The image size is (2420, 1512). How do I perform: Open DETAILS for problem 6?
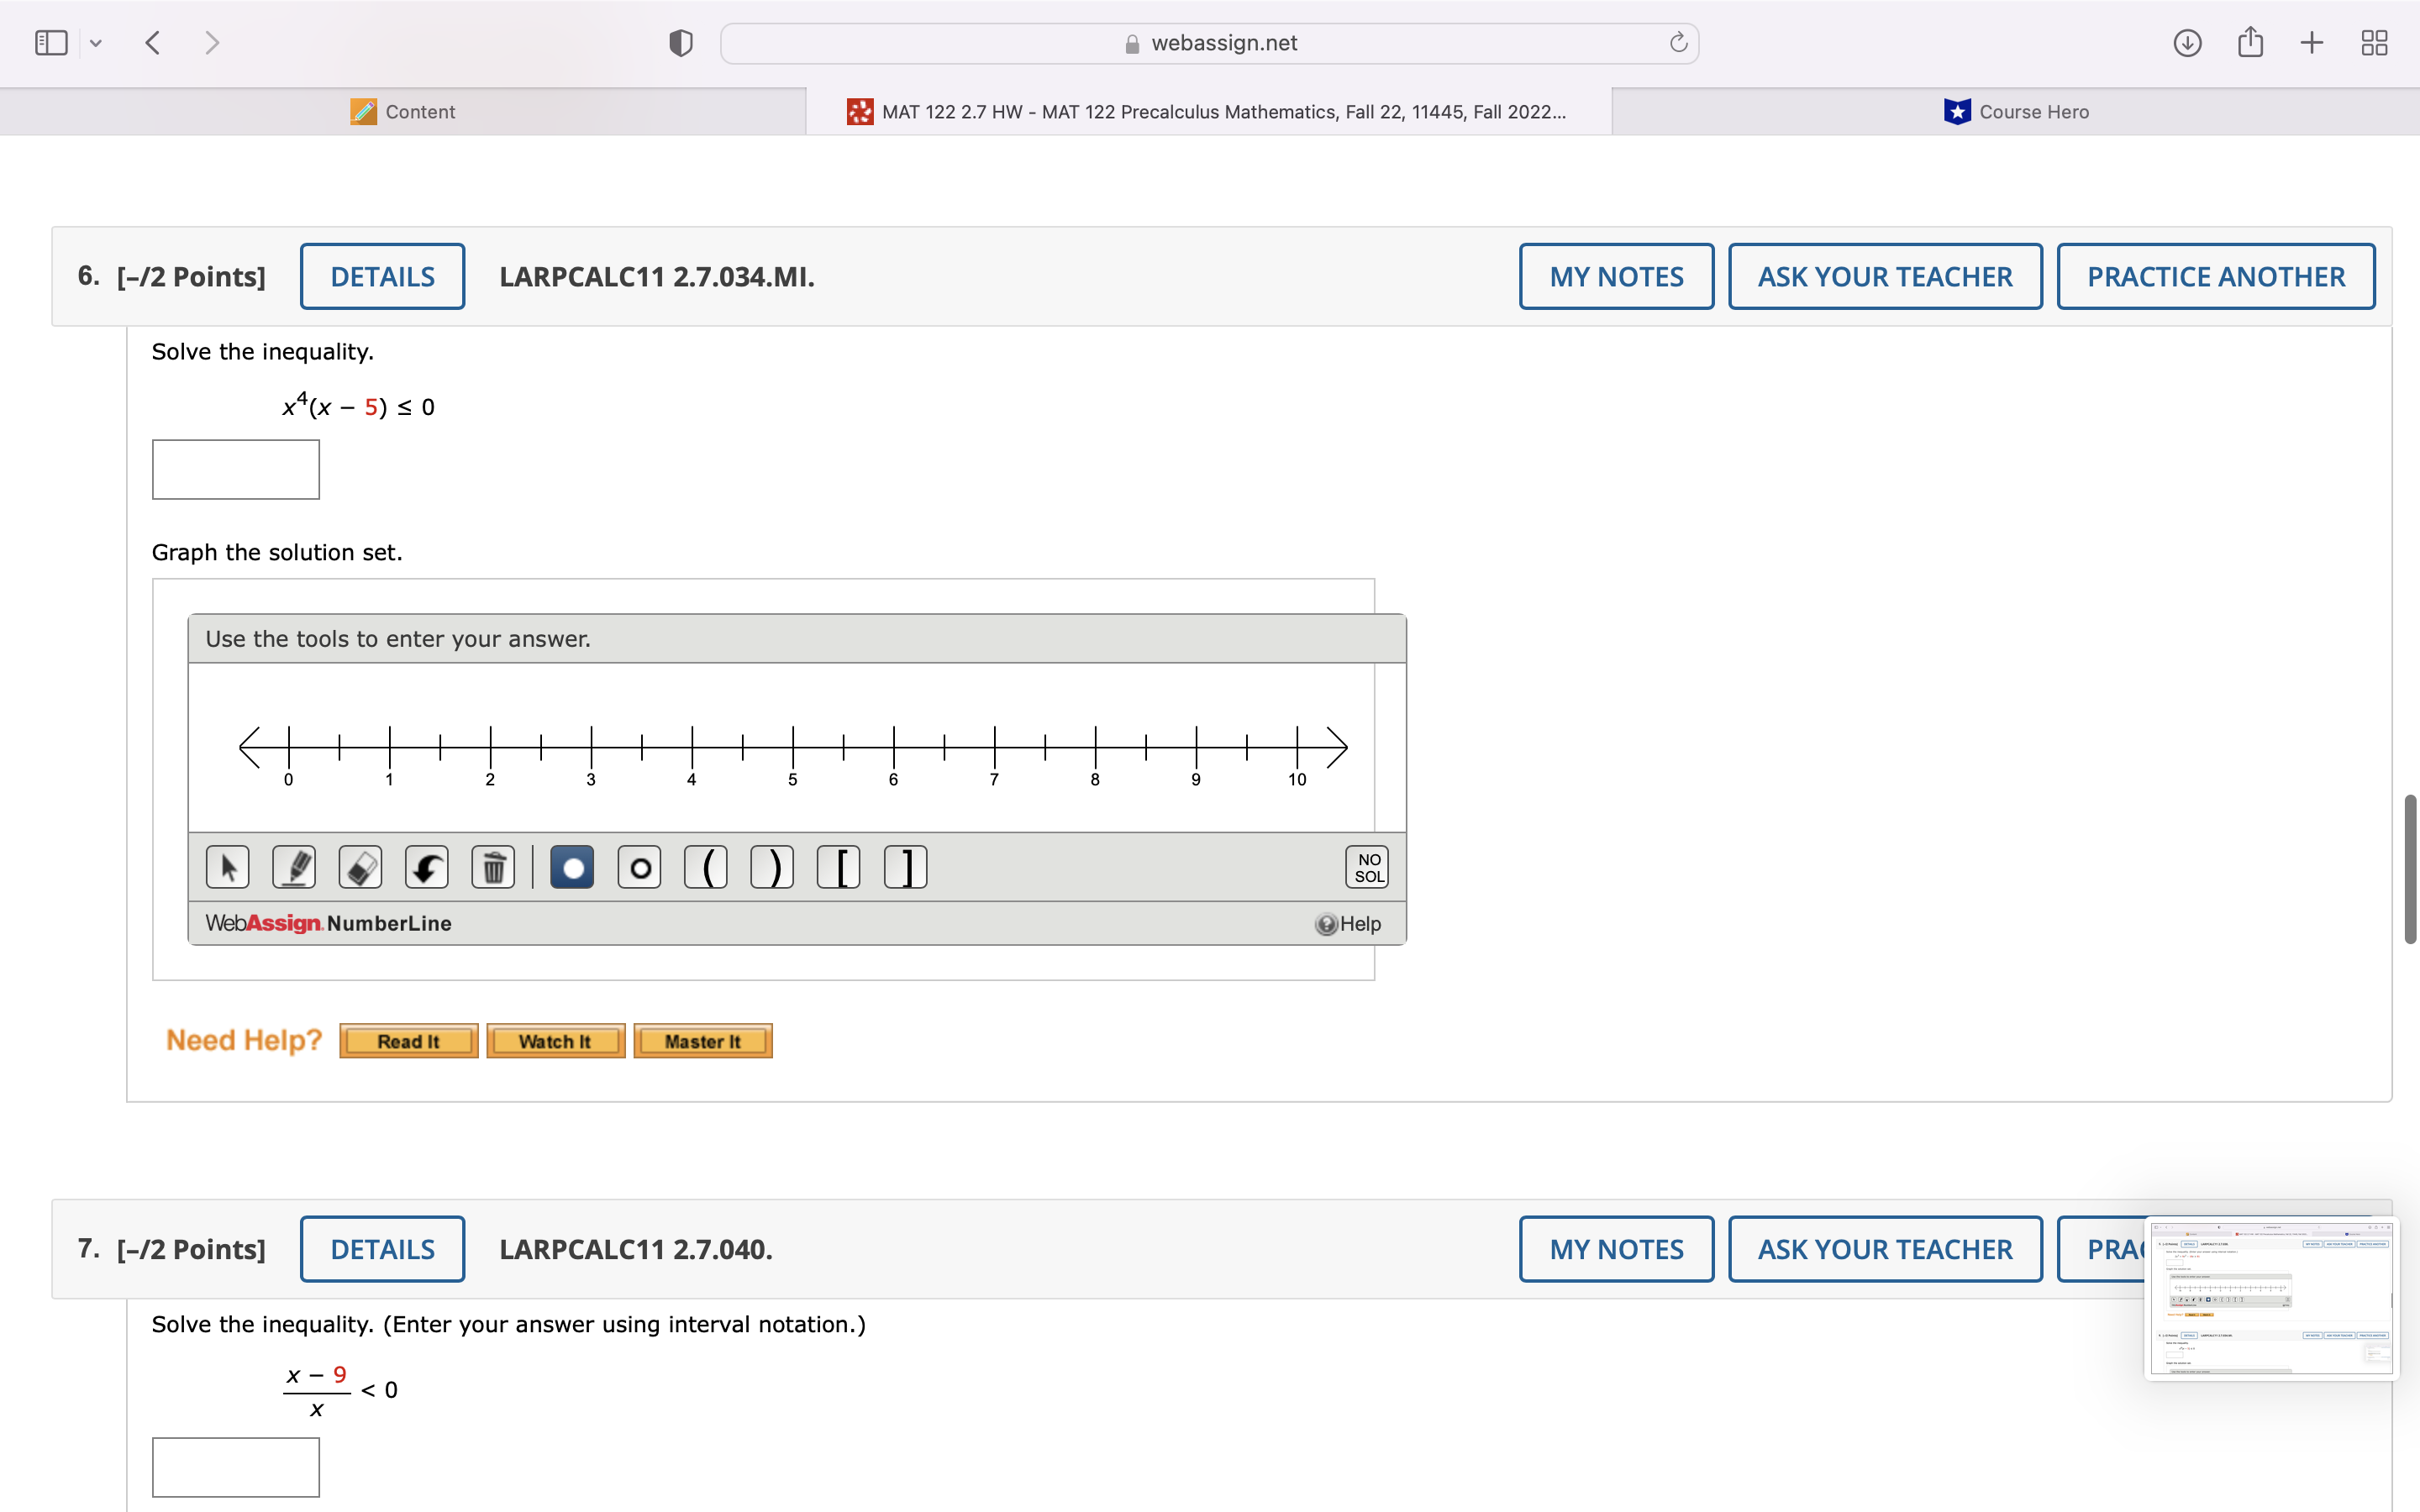click(x=382, y=276)
